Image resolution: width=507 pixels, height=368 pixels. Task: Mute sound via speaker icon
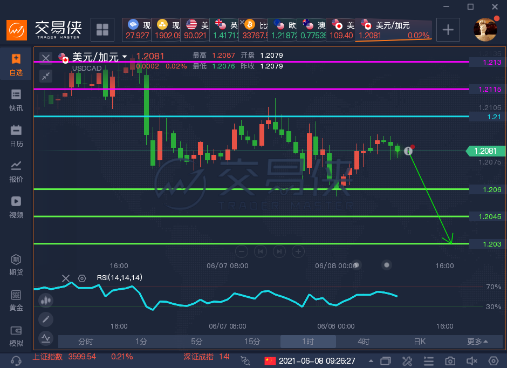(472, 361)
